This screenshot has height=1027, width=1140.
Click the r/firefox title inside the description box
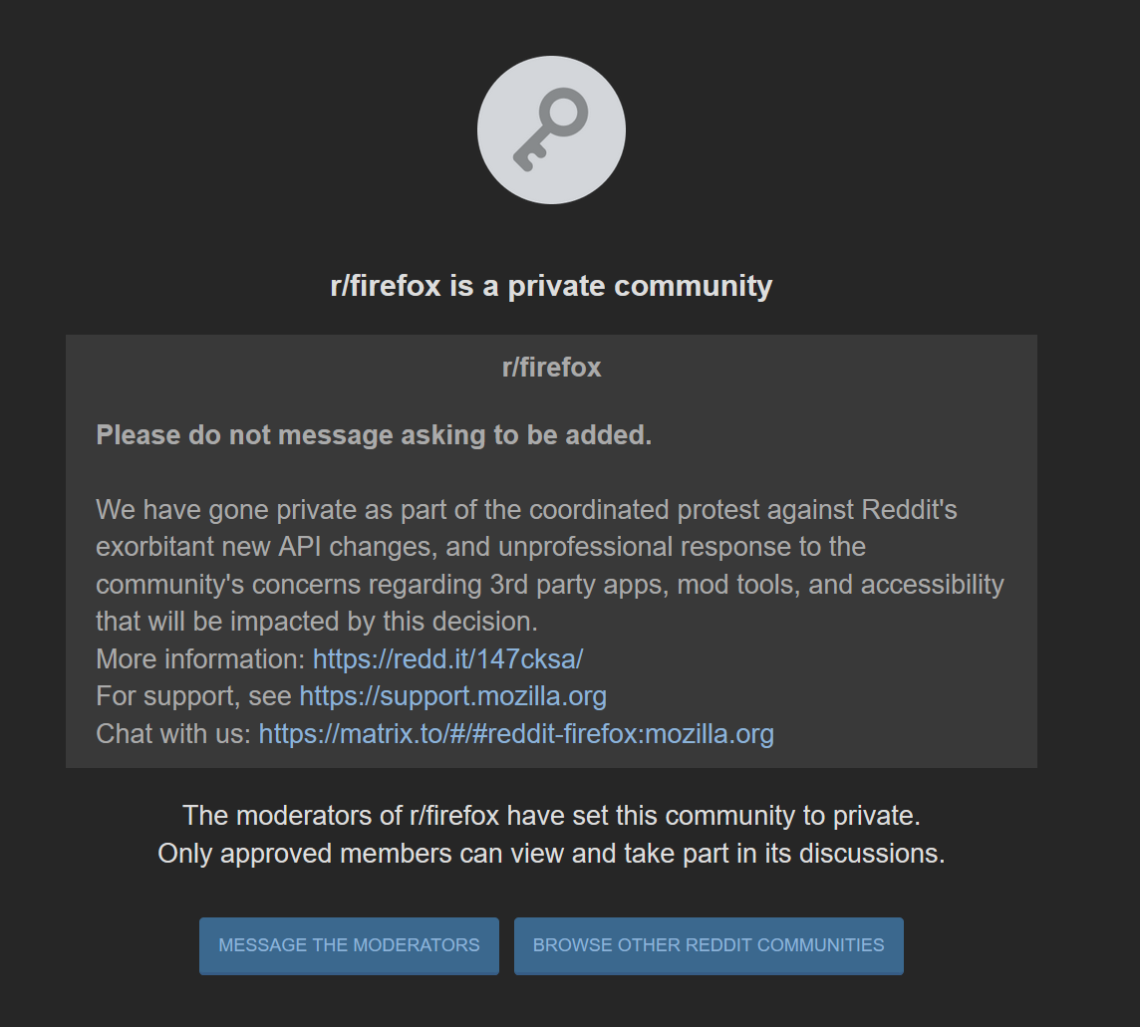(x=551, y=367)
